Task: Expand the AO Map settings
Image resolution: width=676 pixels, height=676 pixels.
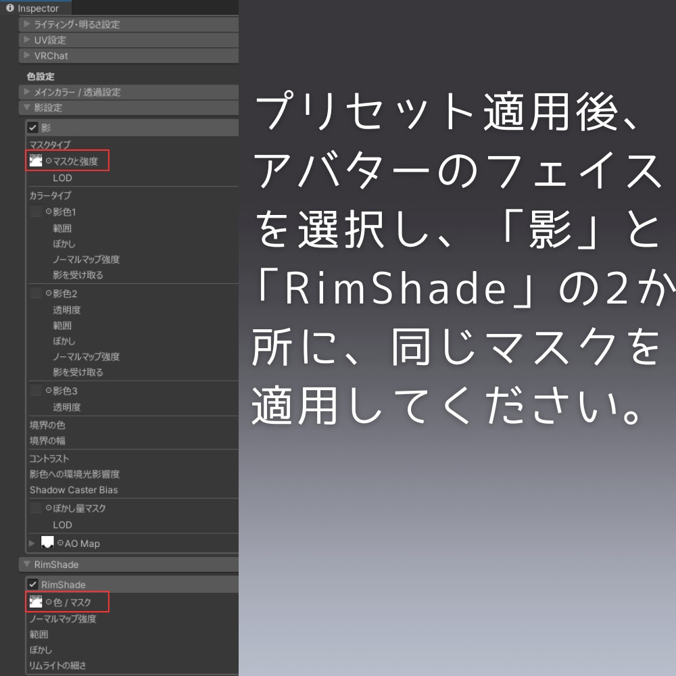Action: pyautogui.click(x=32, y=543)
